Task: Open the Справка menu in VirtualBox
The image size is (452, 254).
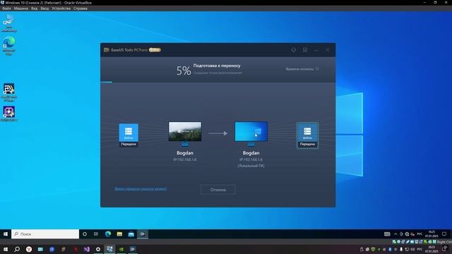Action: (x=81, y=8)
